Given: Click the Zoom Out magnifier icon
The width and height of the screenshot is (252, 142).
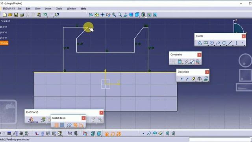Looking at the screenshot, I should pyautogui.click(x=120, y=15).
